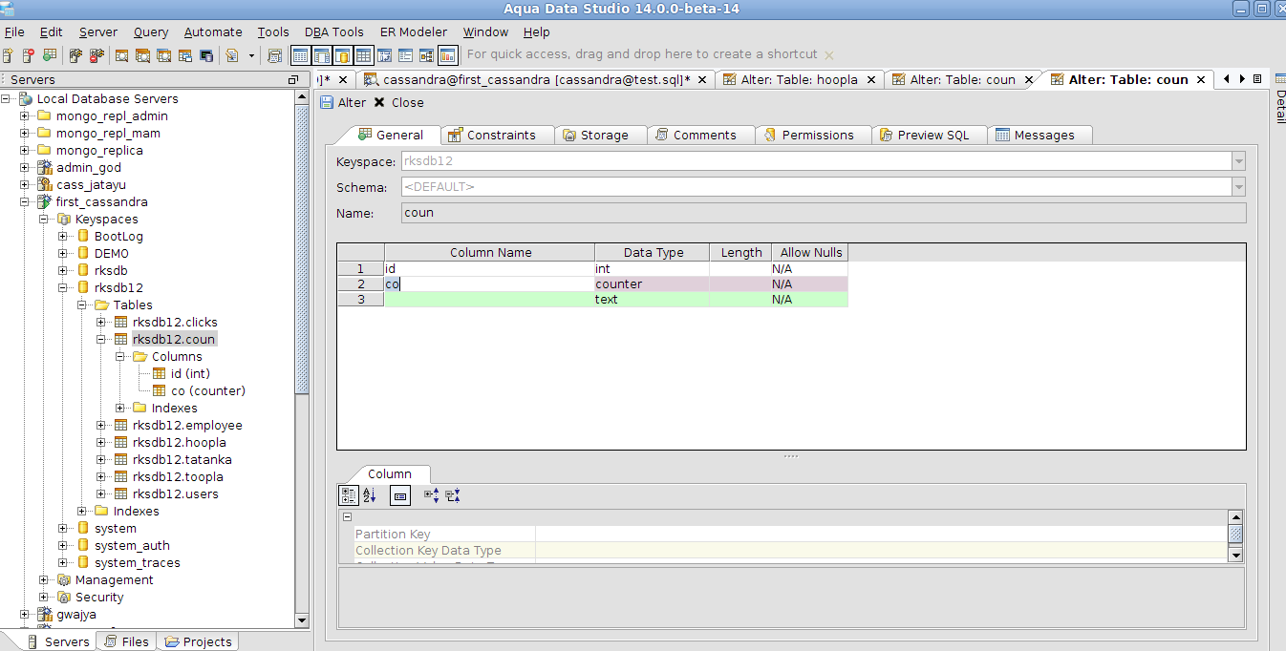
Task: Click the scroll tabs right arrow
Action: (1241, 79)
